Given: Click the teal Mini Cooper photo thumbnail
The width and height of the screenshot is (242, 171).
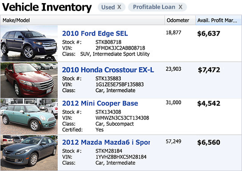Looking at the screenshot, I should pyautogui.click(x=29, y=116).
